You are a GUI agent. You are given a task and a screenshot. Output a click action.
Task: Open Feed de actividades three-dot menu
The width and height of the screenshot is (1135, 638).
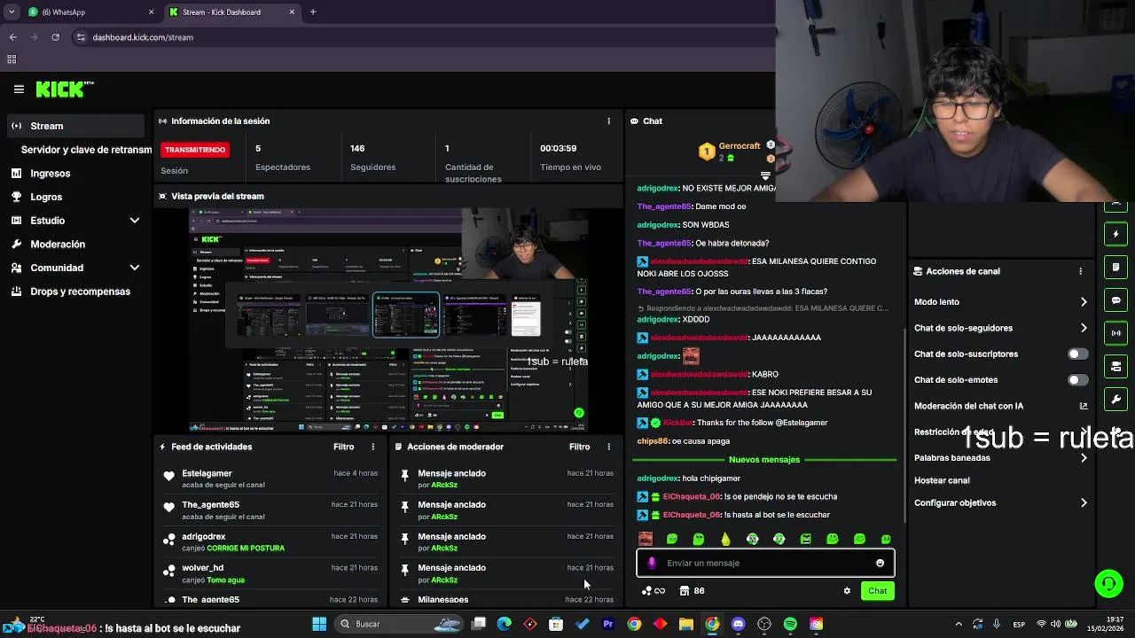click(372, 447)
